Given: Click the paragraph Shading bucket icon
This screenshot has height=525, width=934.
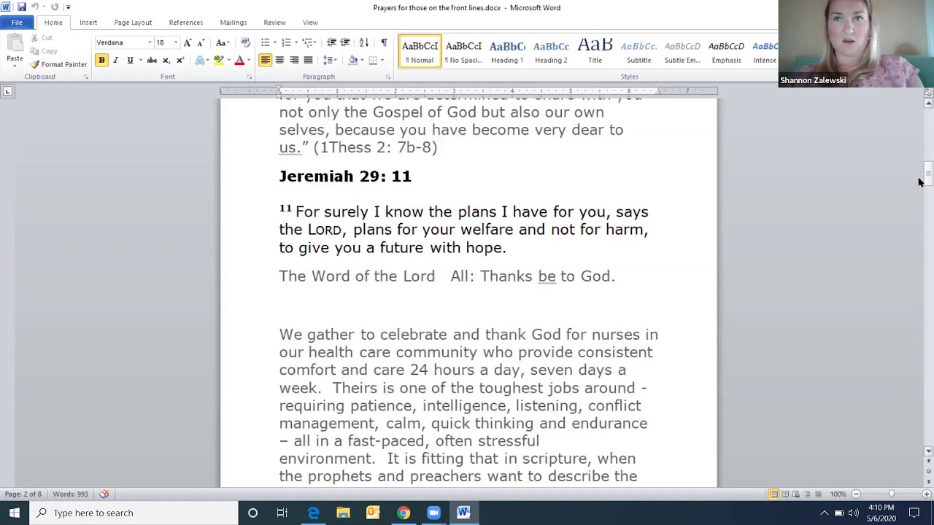Looking at the screenshot, I should coord(352,61).
